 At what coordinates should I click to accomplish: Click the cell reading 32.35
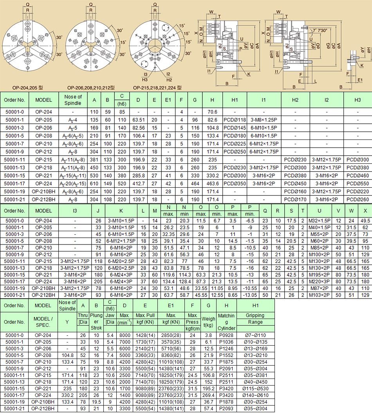tap(168, 234)
